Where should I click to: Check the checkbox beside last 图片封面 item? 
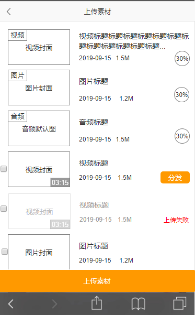tap(5, 252)
